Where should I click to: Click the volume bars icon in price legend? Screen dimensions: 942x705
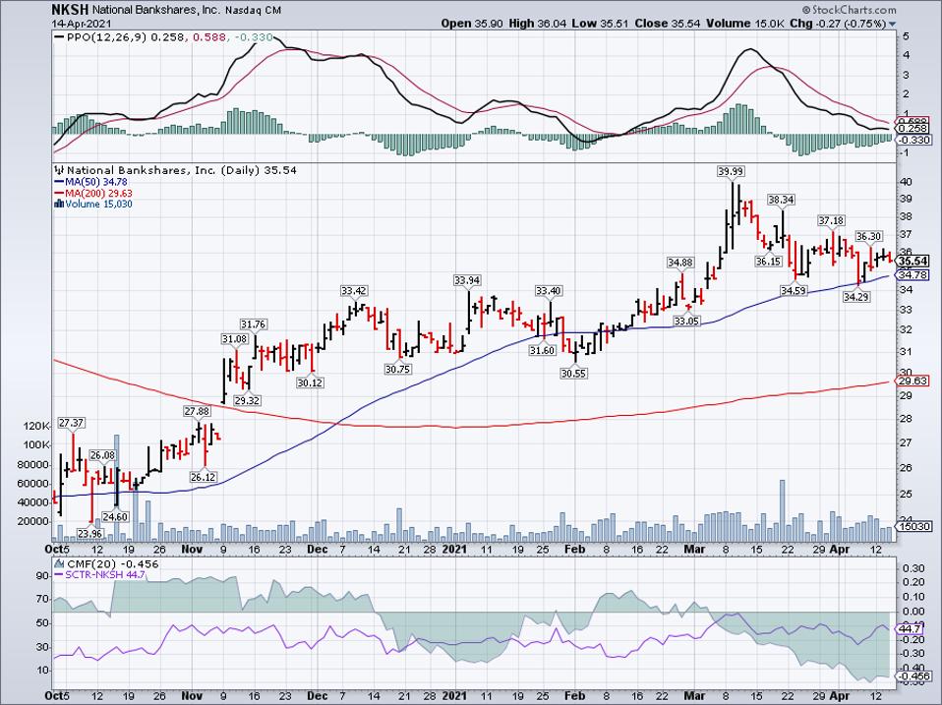point(59,204)
